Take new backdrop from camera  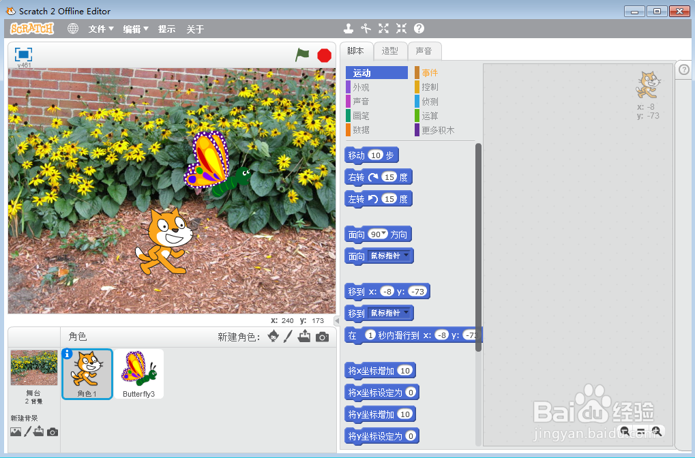click(x=53, y=432)
